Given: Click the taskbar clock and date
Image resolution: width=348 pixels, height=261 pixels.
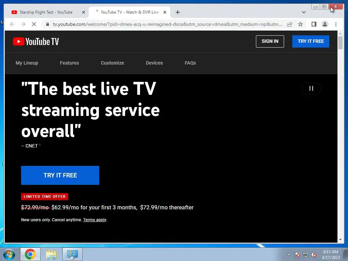Looking at the screenshot, I should tap(331, 255).
